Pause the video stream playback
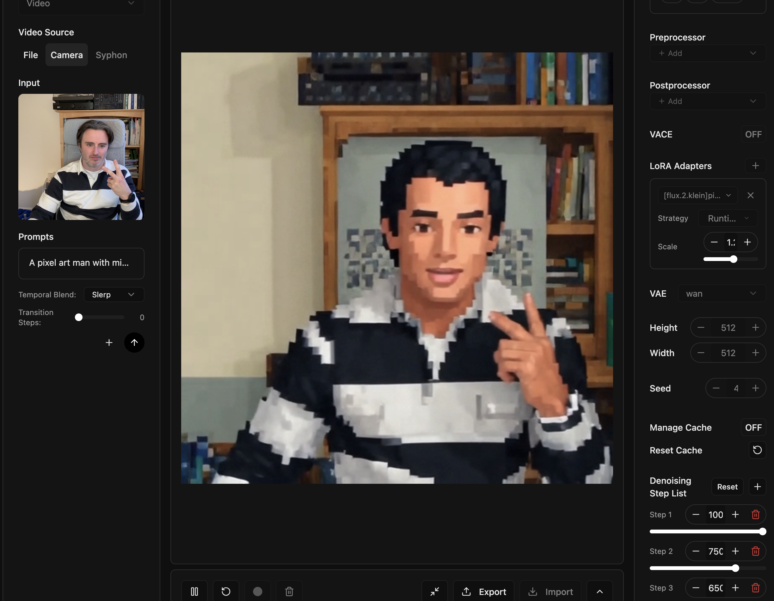Image resolution: width=774 pixels, height=601 pixels. pyautogui.click(x=194, y=591)
